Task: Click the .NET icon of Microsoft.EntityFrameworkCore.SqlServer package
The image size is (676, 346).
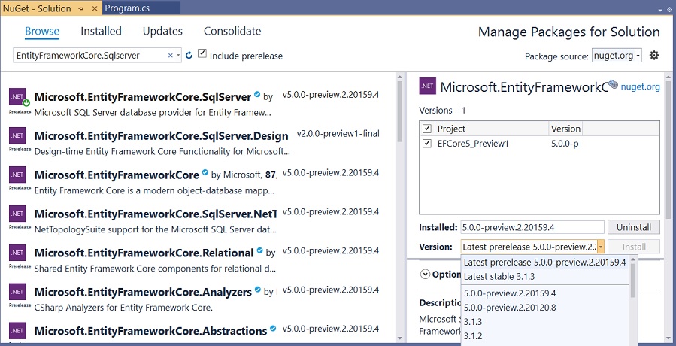Action: 17,96
